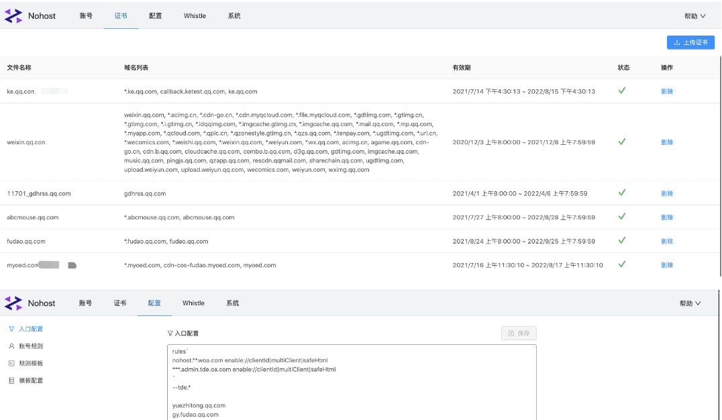Image resolution: width=722 pixels, height=420 pixels.
Task: Click the 上传证书 upload certificate button
Action: (690, 42)
